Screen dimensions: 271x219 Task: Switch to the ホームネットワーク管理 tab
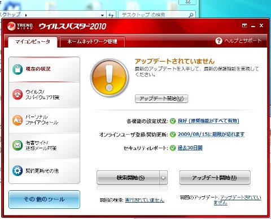[92, 41]
